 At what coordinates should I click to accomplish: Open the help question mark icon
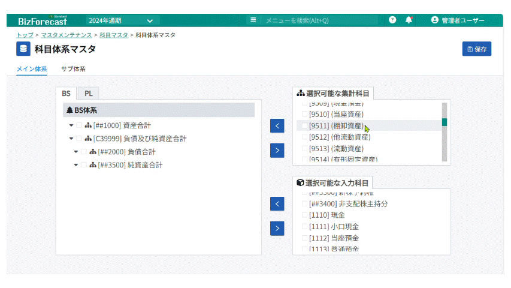(392, 20)
